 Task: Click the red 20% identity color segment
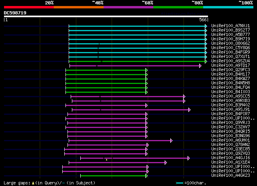point(29,7)
